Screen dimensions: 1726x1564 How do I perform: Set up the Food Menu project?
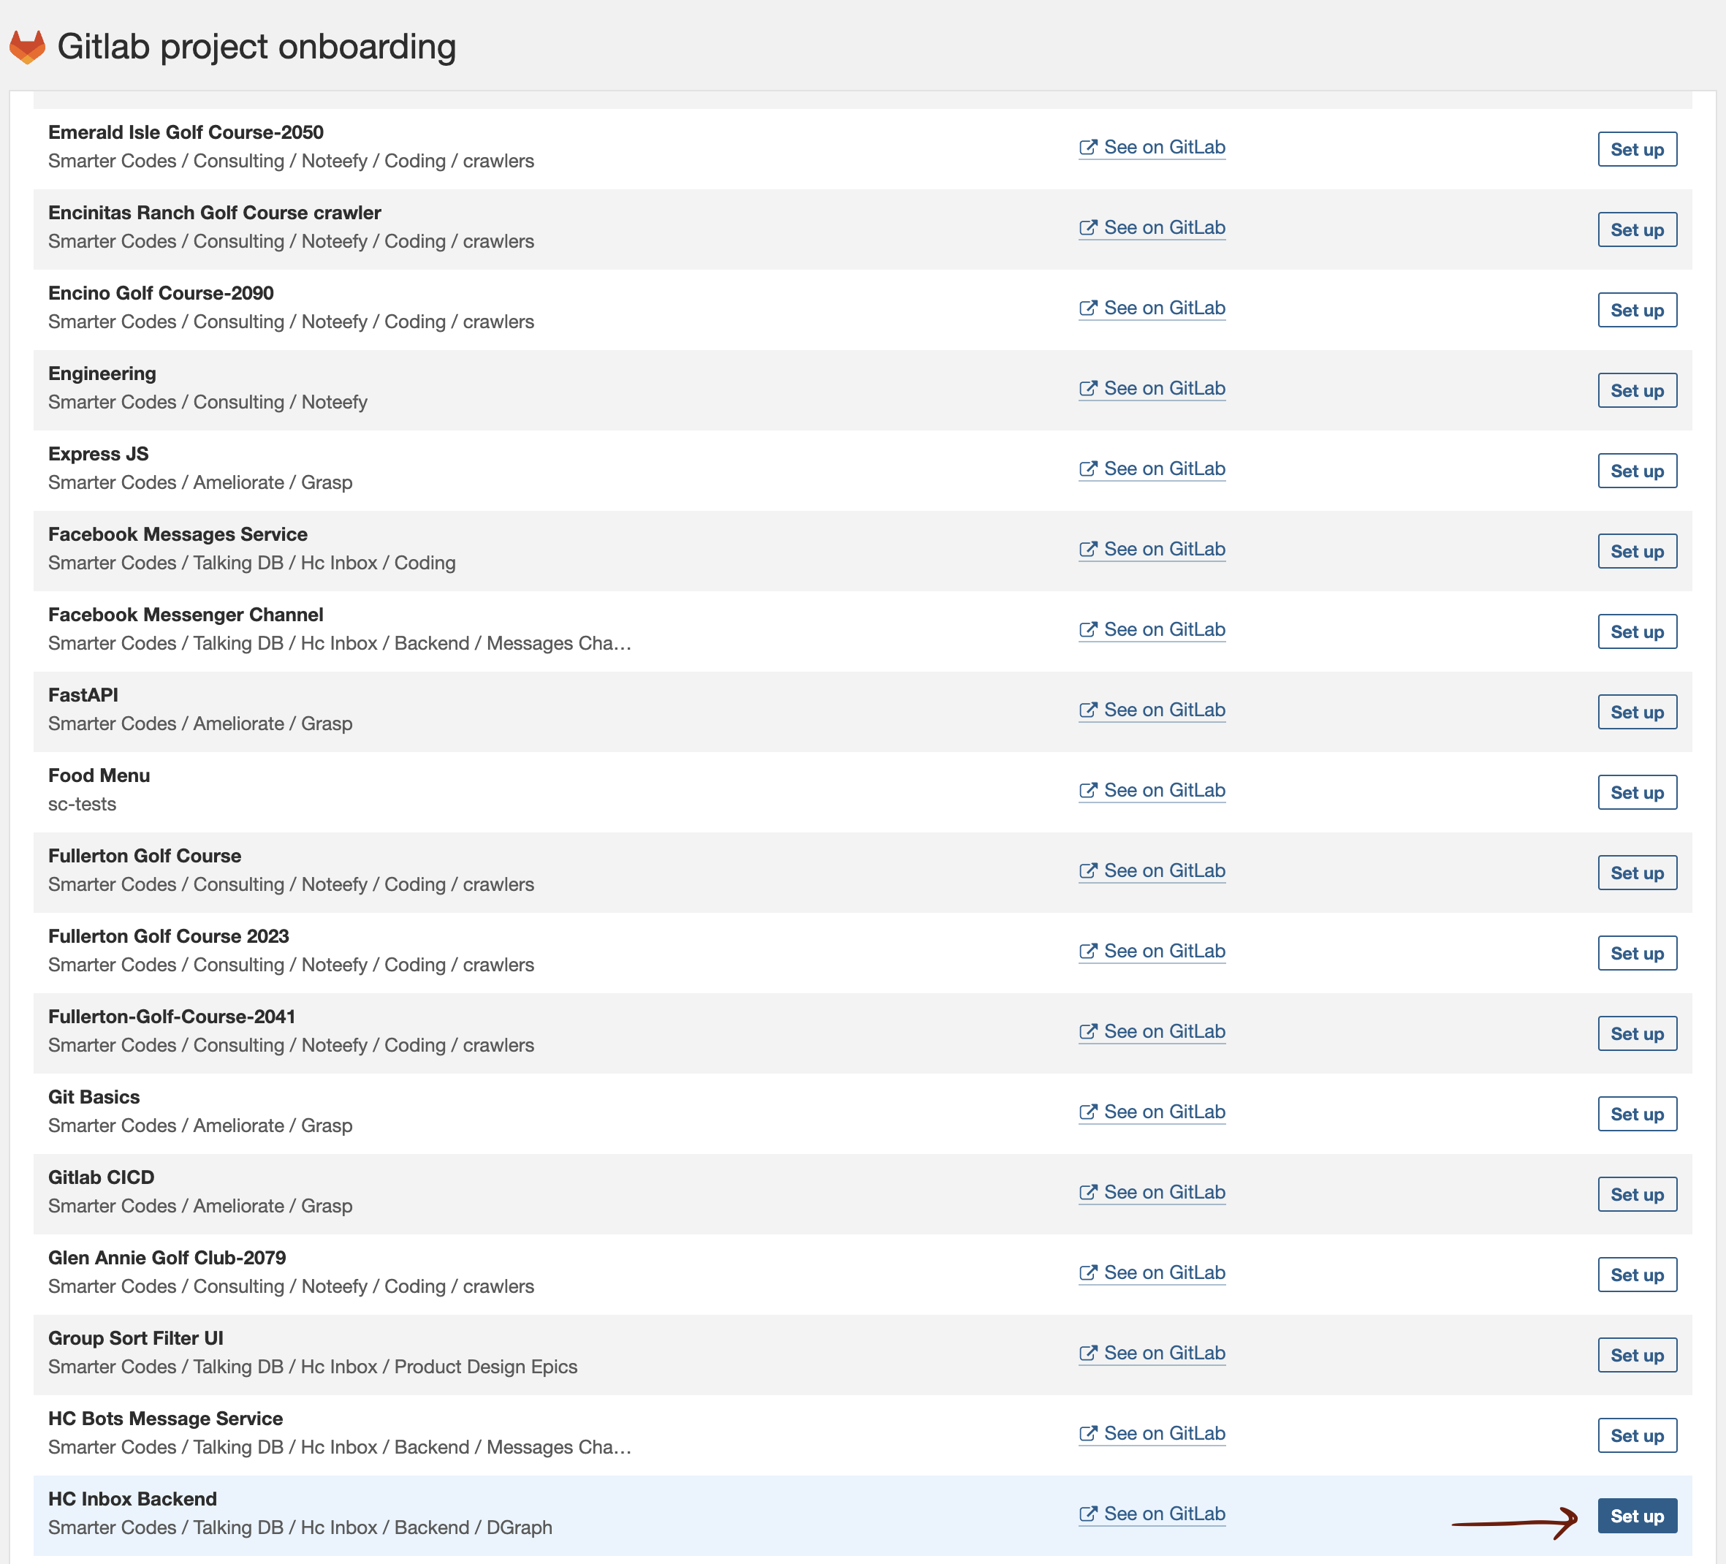pyautogui.click(x=1636, y=793)
